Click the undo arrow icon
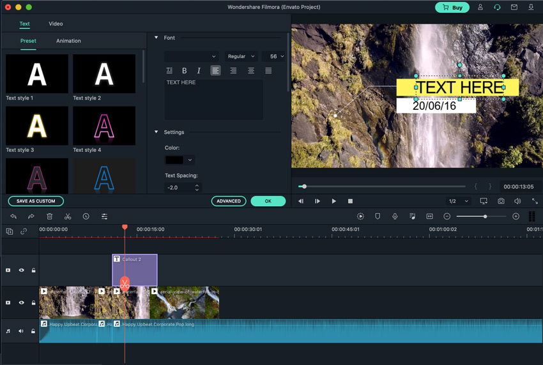This screenshot has height=365, width=543. (x=13, y=216)
